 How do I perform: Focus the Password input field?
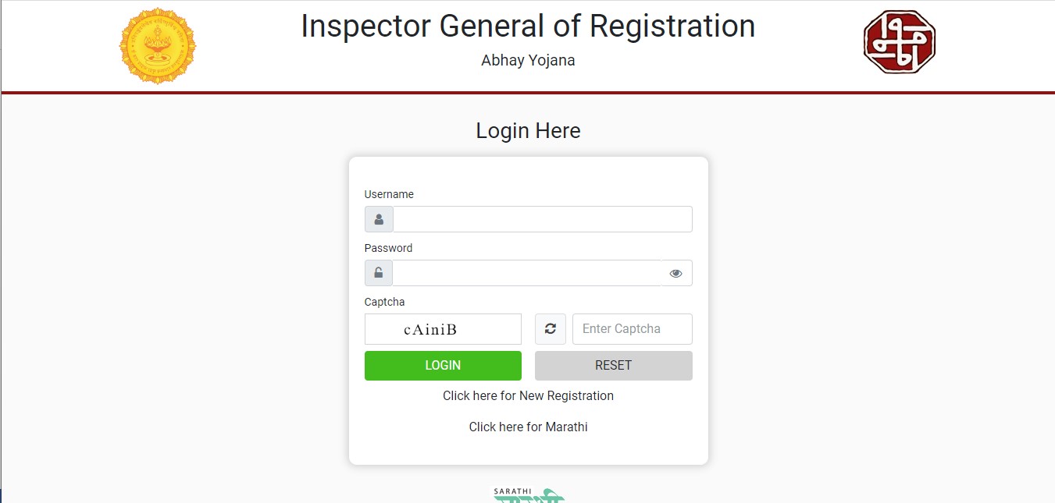pyautogui.click(x=526, y=273)
